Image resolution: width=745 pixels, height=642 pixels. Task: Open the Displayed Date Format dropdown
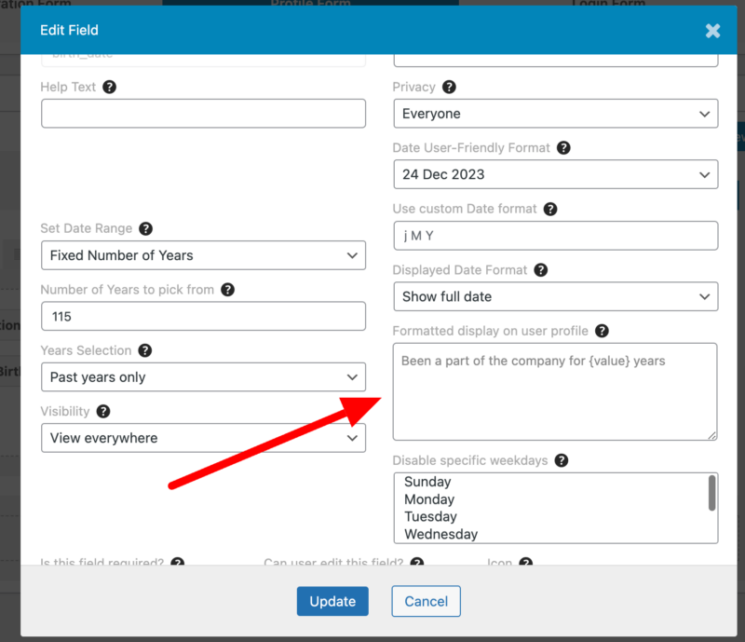tap(555, 298)
